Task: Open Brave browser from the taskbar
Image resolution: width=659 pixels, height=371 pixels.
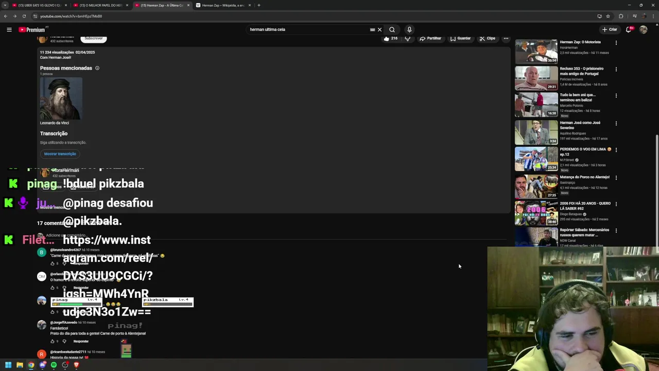Action: point(76,365)
